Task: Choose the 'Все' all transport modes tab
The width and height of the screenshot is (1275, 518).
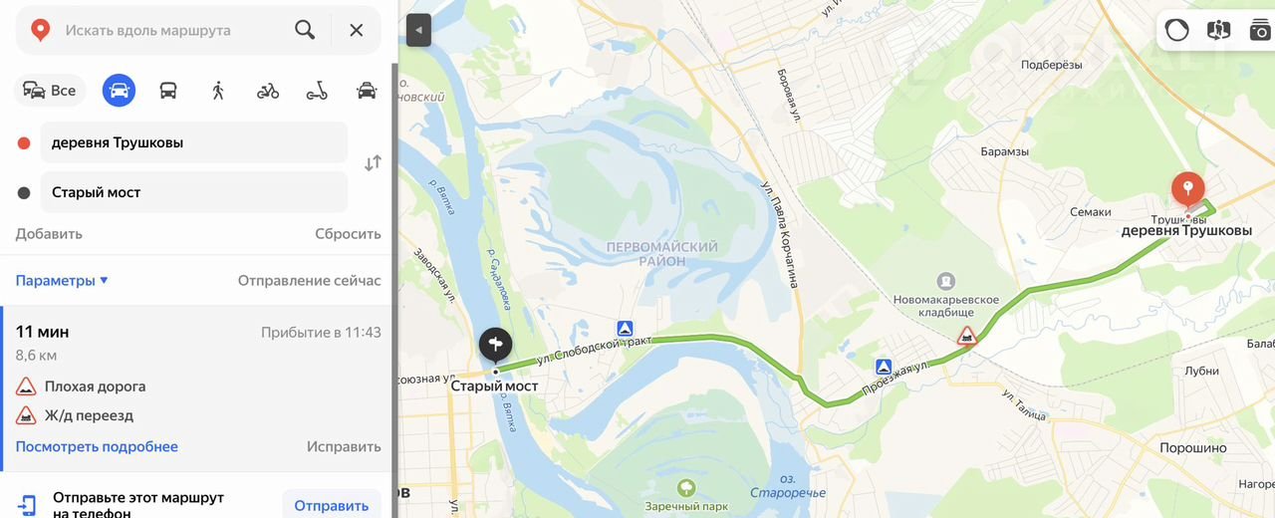Action: 50,91
